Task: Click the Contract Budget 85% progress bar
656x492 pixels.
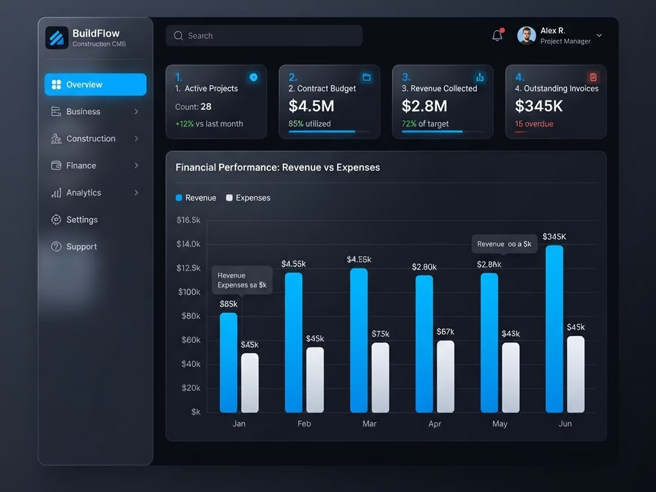Action: pyautogui.click(x=329, y=131)
